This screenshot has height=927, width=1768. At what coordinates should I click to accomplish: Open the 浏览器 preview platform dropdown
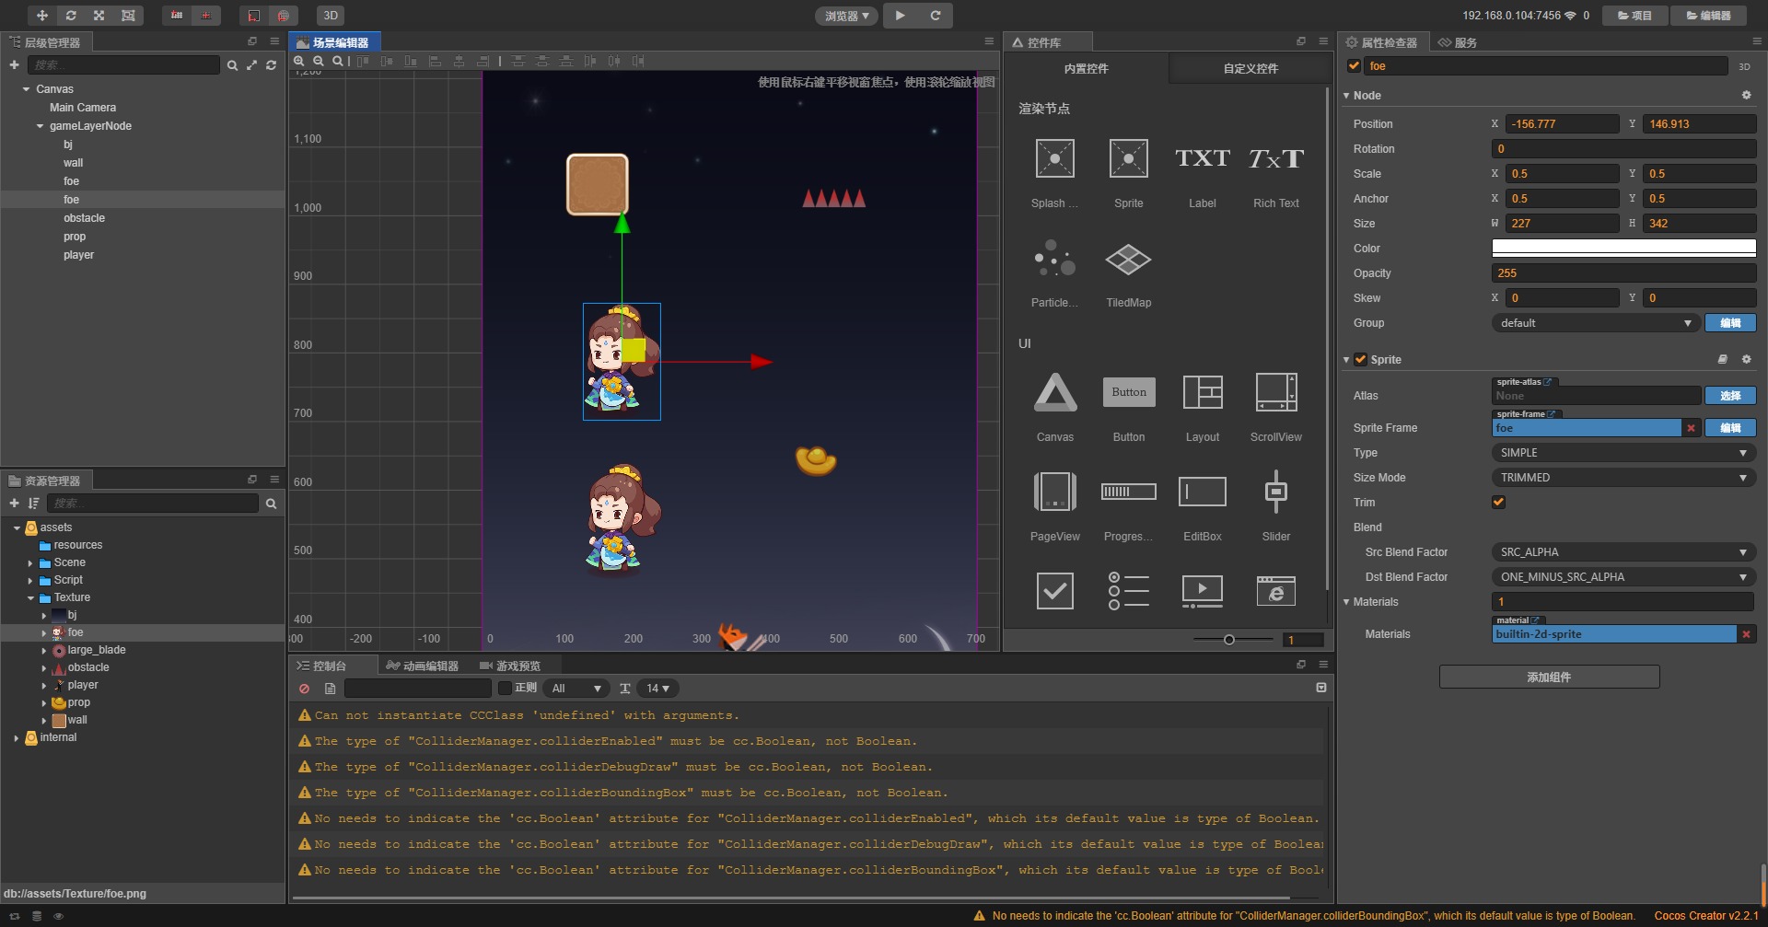(846, 16)
